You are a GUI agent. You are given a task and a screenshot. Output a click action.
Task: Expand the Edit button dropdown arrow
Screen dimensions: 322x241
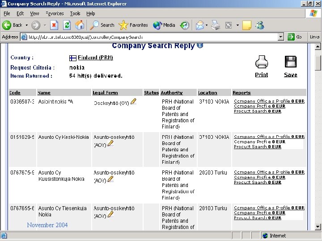tap(237, 25)
